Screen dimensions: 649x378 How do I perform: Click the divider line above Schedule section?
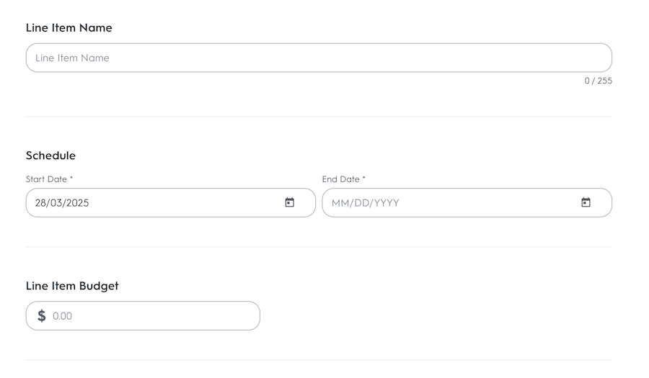coord(319,117)
